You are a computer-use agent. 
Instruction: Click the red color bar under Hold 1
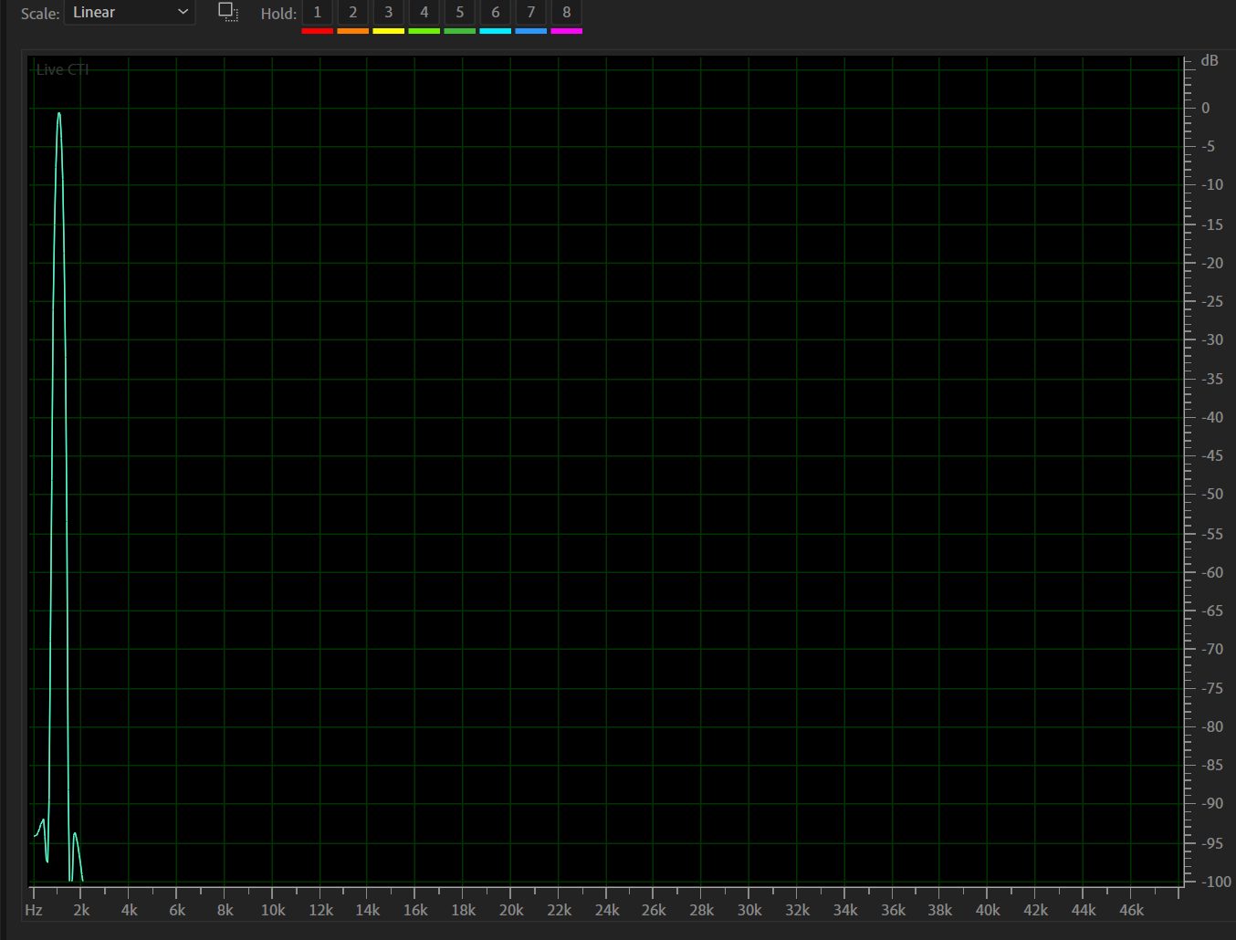pos(317,31)
